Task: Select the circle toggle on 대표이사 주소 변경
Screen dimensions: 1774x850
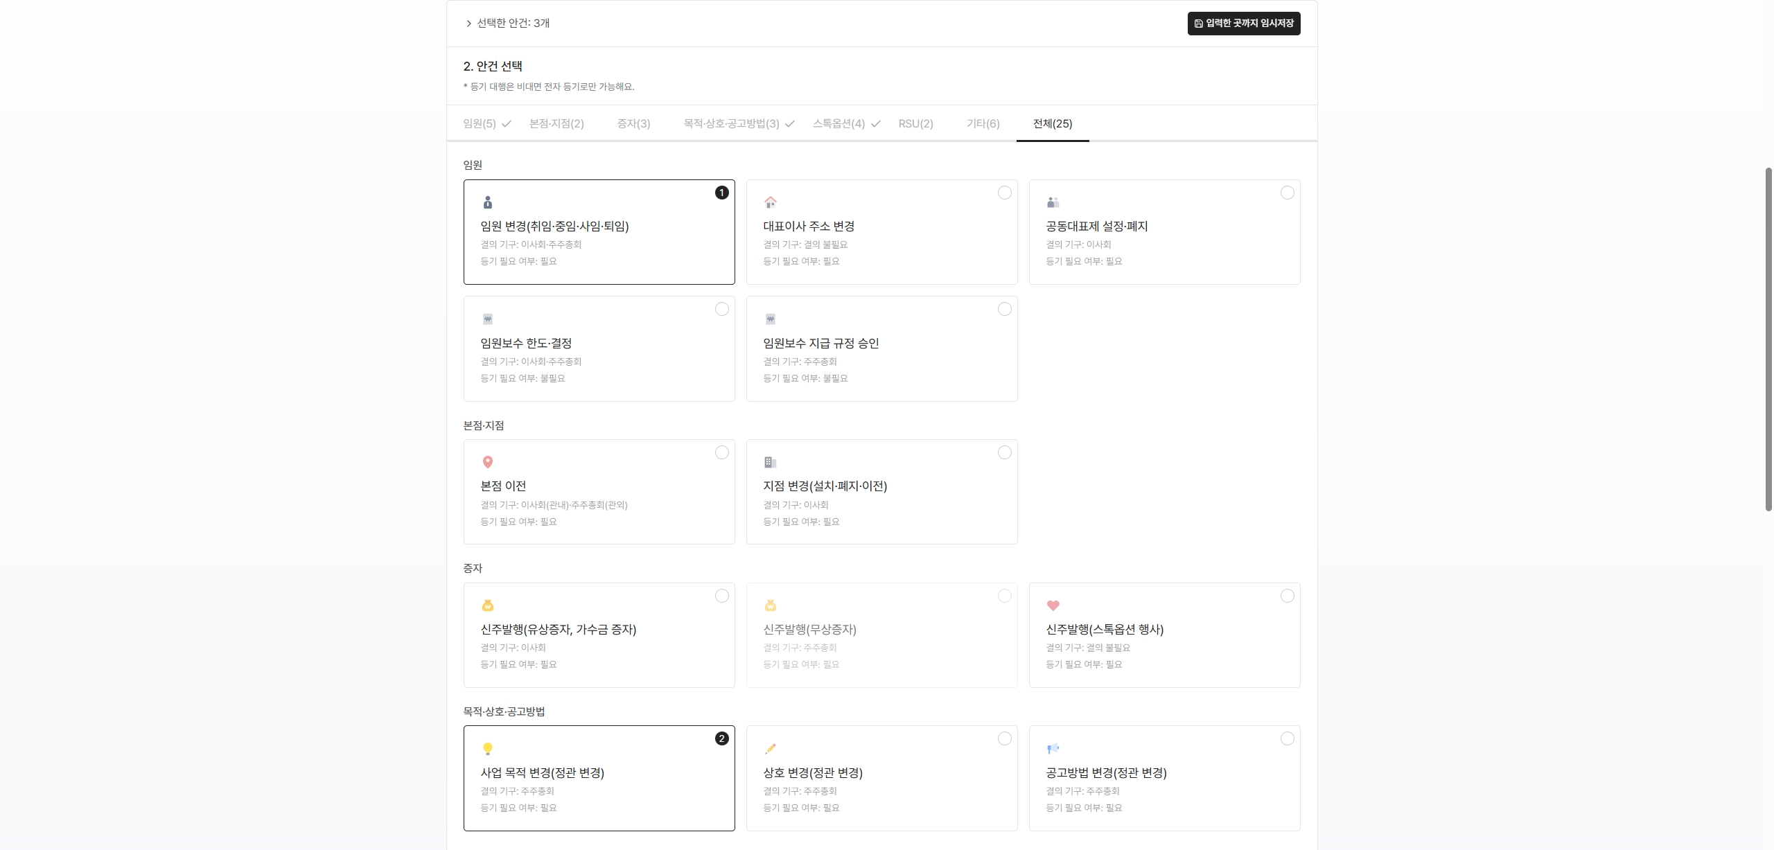Action: [1005, 193]
